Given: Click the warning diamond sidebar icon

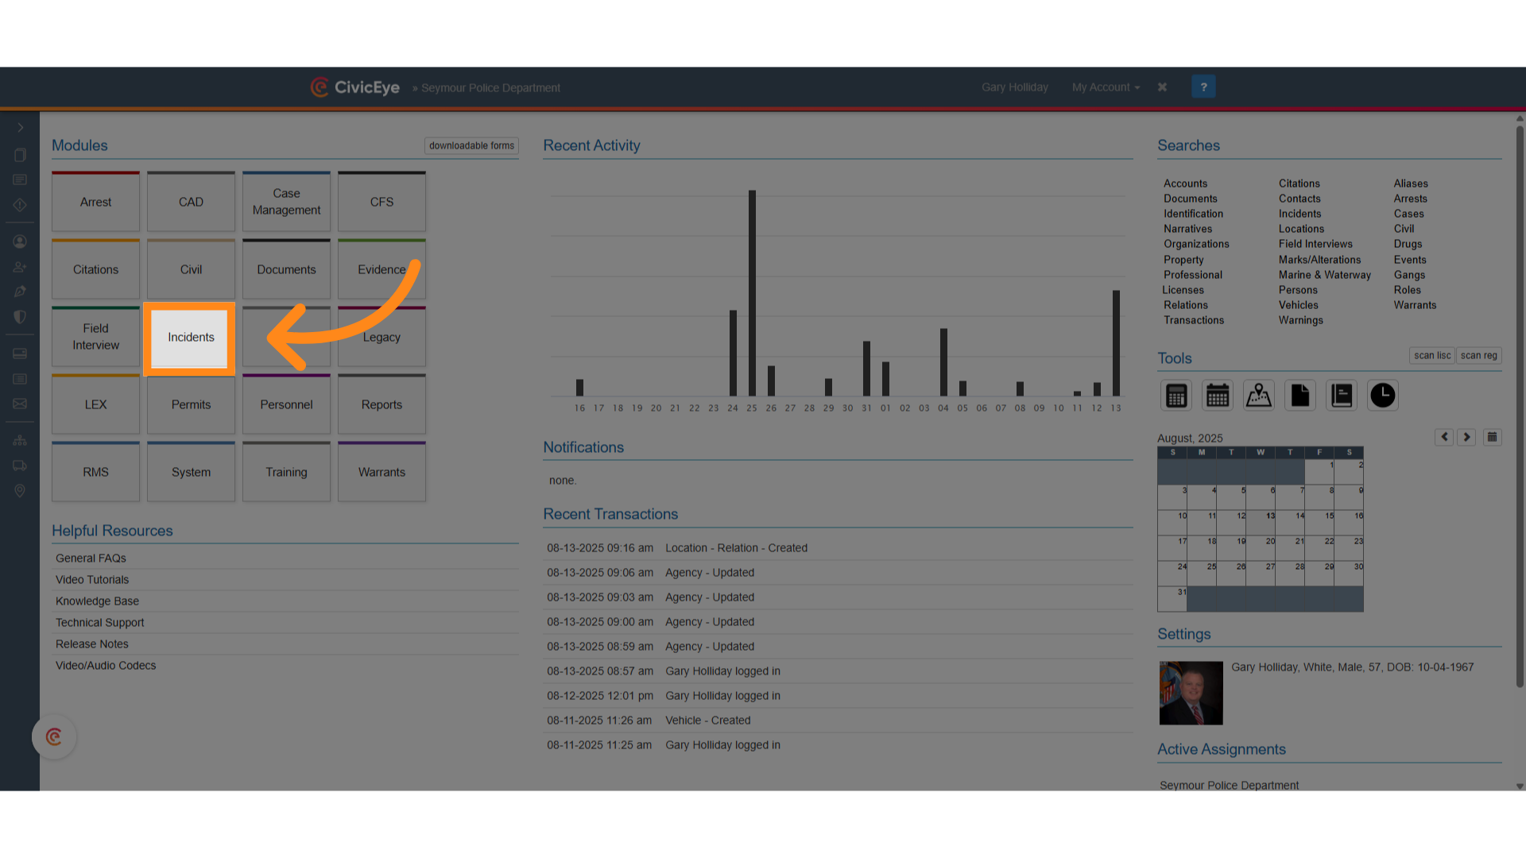Looking at the screenshot, I should (x=20, y=205).
